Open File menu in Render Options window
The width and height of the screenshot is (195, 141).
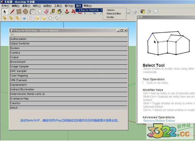click(x=12, y=35)
